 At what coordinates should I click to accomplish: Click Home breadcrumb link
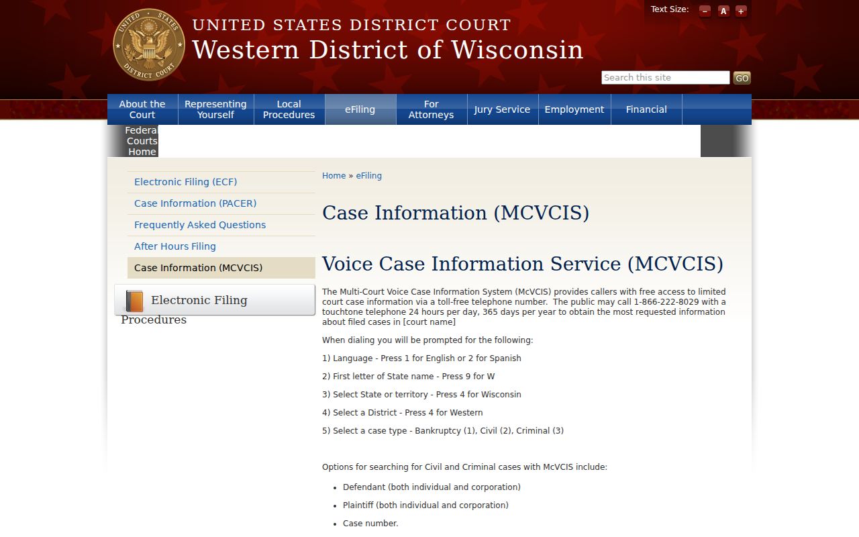pyautogui.click(x=334, y=176)
